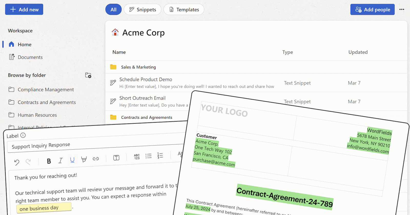Go to Home in the Workspace sidebar
This screenshot has height=215, width=410.
click(25, 44)
